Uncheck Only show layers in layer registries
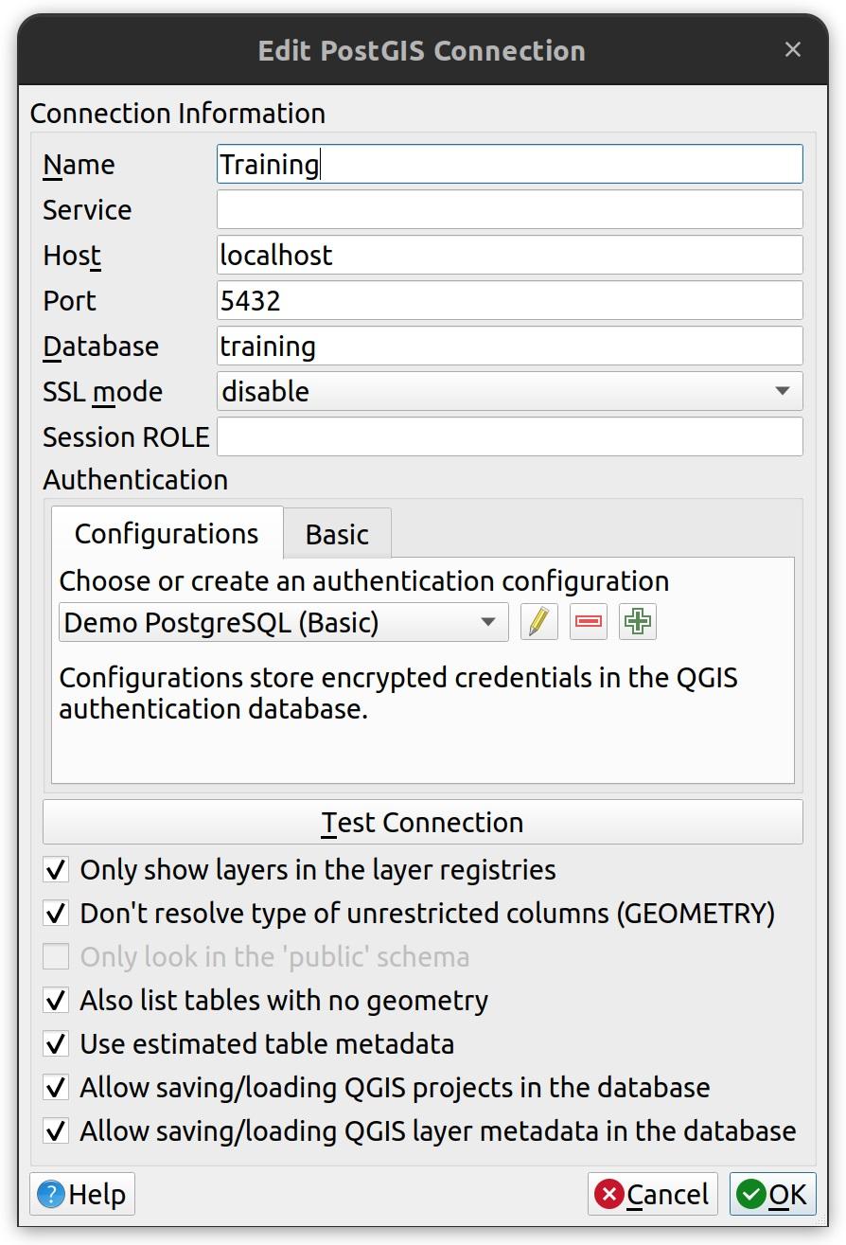The image size is (846, 1245). [57, 869]
